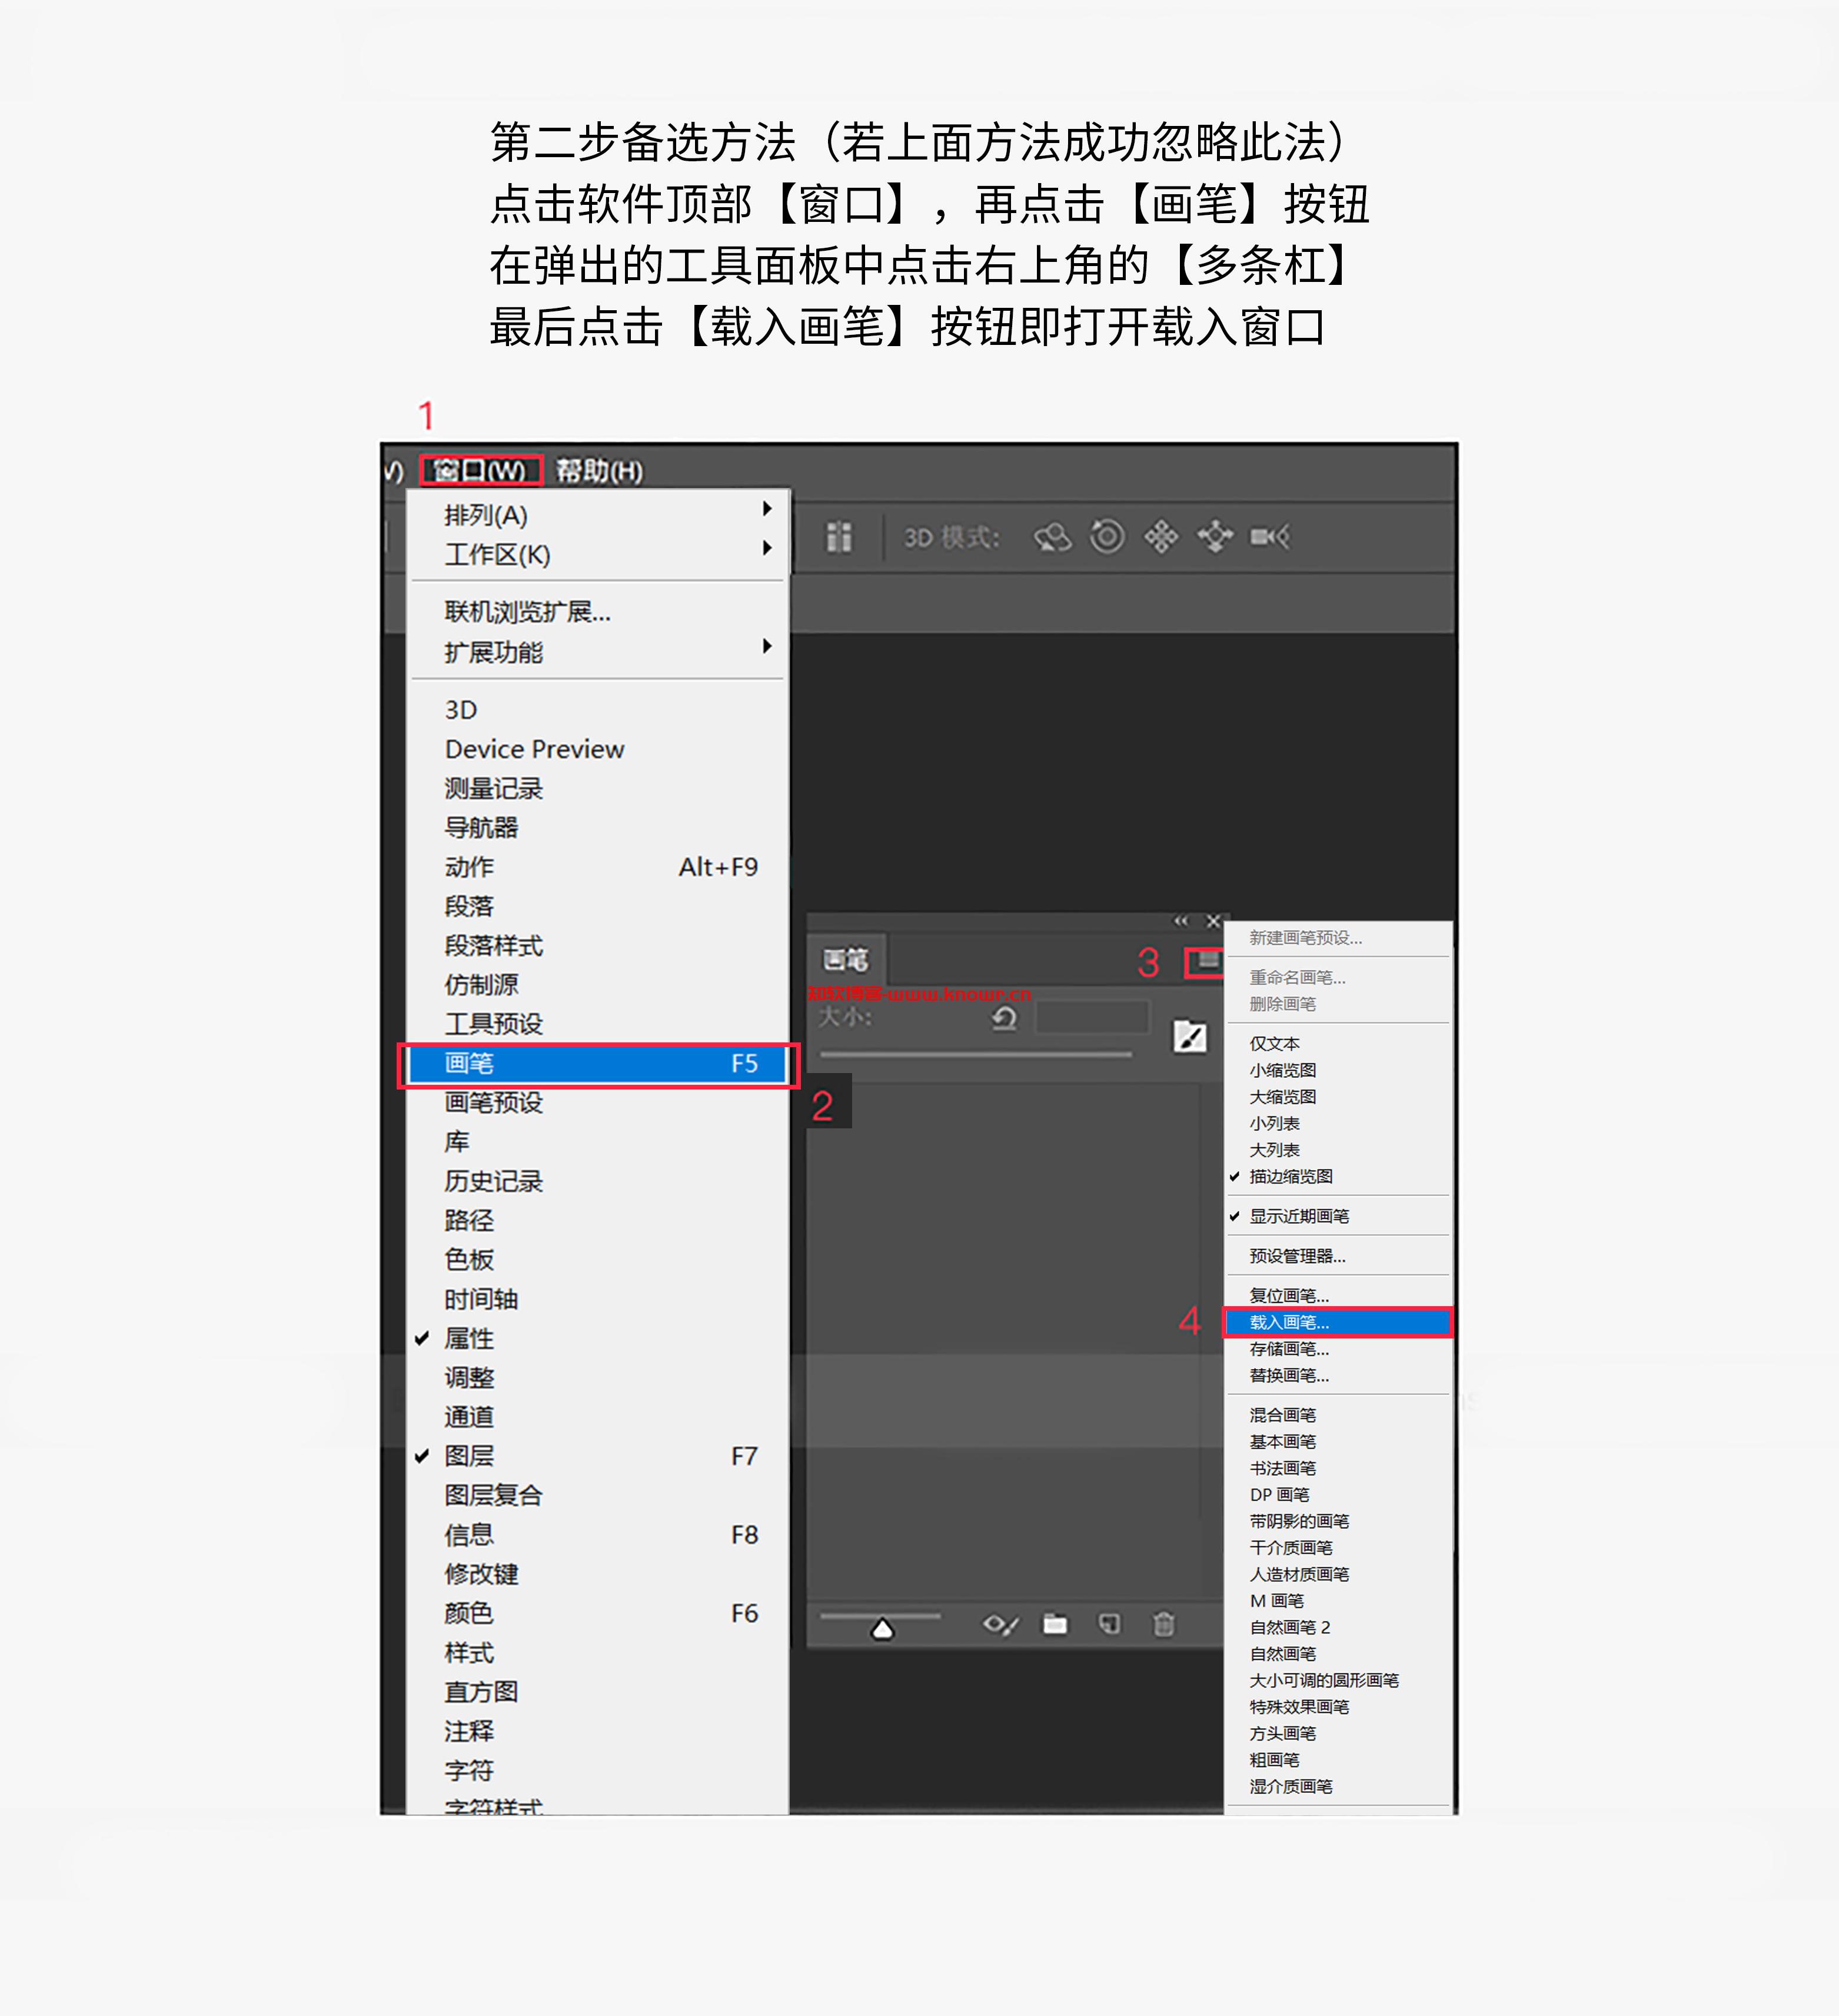Load the 书法画笔 brush set
Viewport: 1839px width, 2016px height.
[1338, 1468]
